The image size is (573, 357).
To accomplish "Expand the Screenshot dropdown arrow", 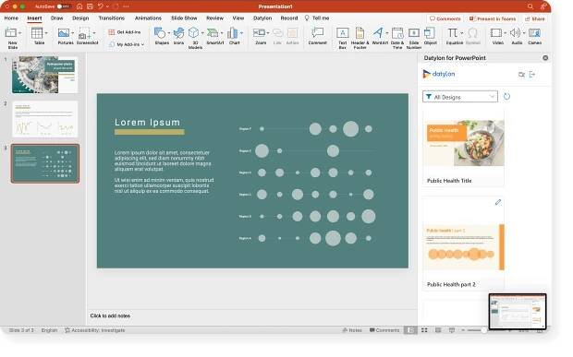I will pos(94,33).
